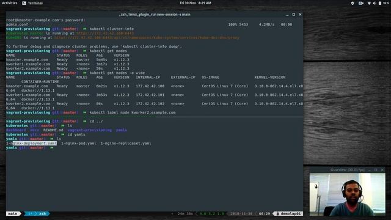The width and height of the screenshot is (391, 220).
Task: Select the tmux 'main' session label
Action: coord(13,214)
